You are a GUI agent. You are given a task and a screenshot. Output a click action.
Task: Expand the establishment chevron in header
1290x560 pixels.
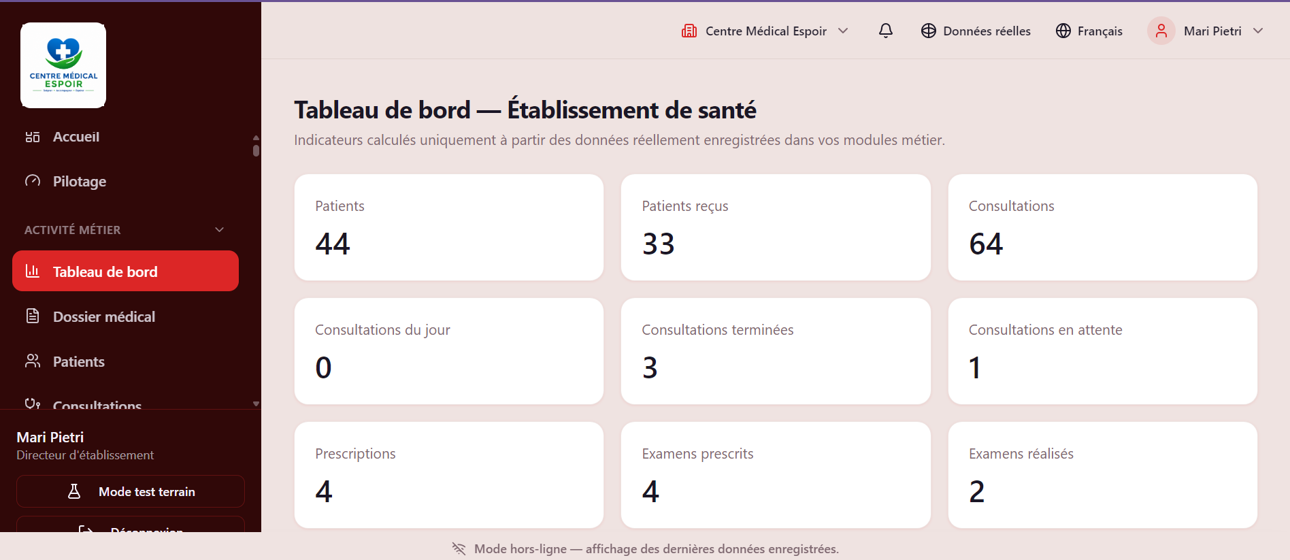point(843,31)
